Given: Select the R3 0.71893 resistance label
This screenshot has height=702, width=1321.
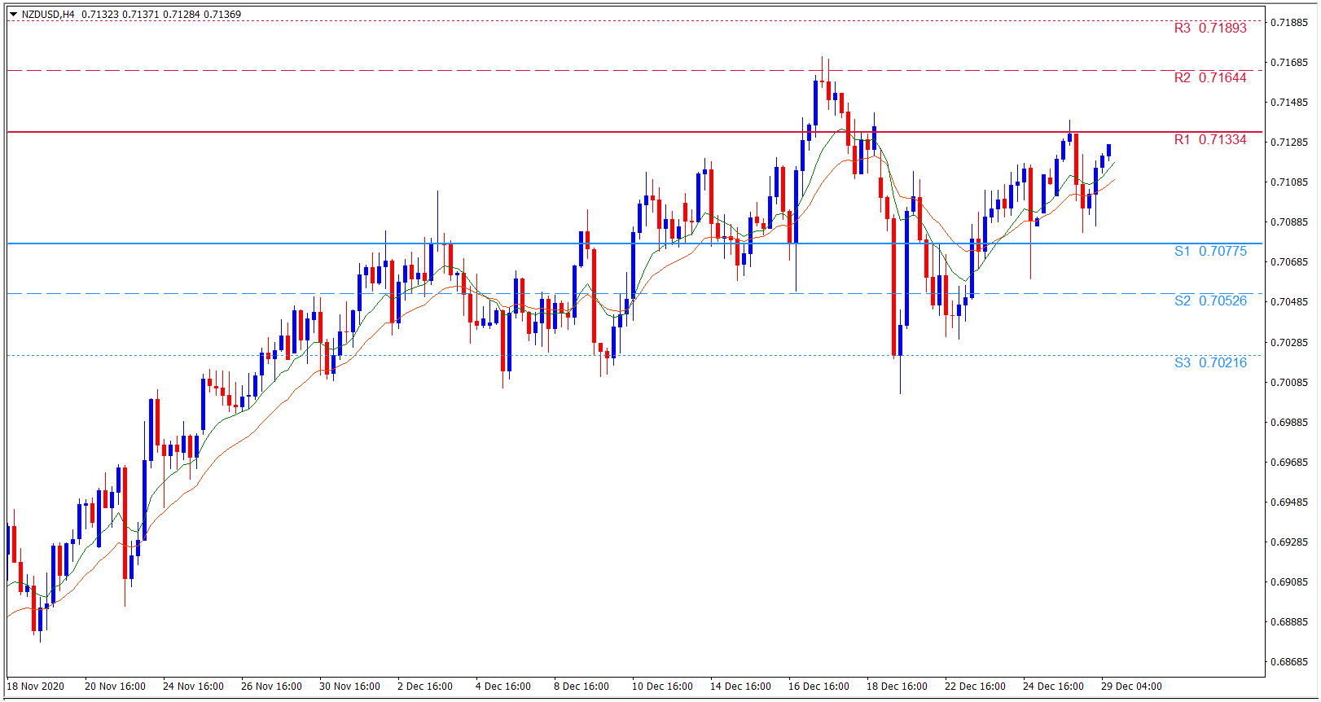Looking at the screenshot, I should click(x=1209, y=28).
